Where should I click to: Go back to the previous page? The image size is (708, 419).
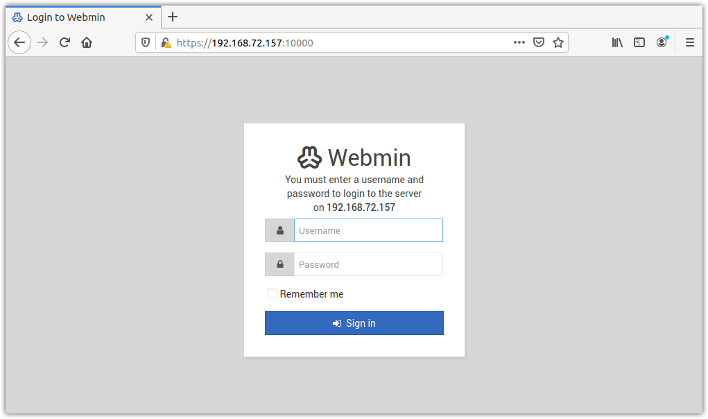(x=19, y=42)
